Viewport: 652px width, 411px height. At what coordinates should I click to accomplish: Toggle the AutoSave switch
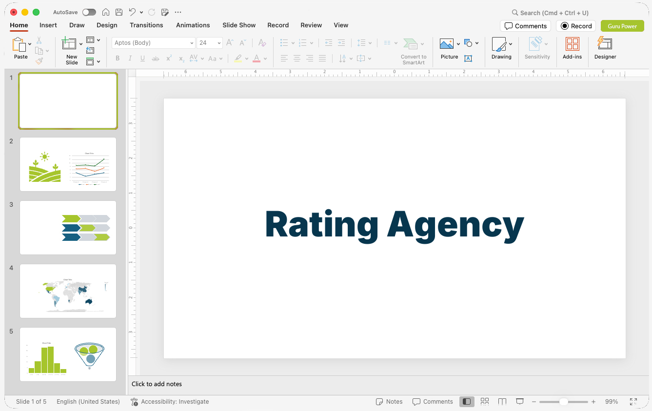[89, 12]
